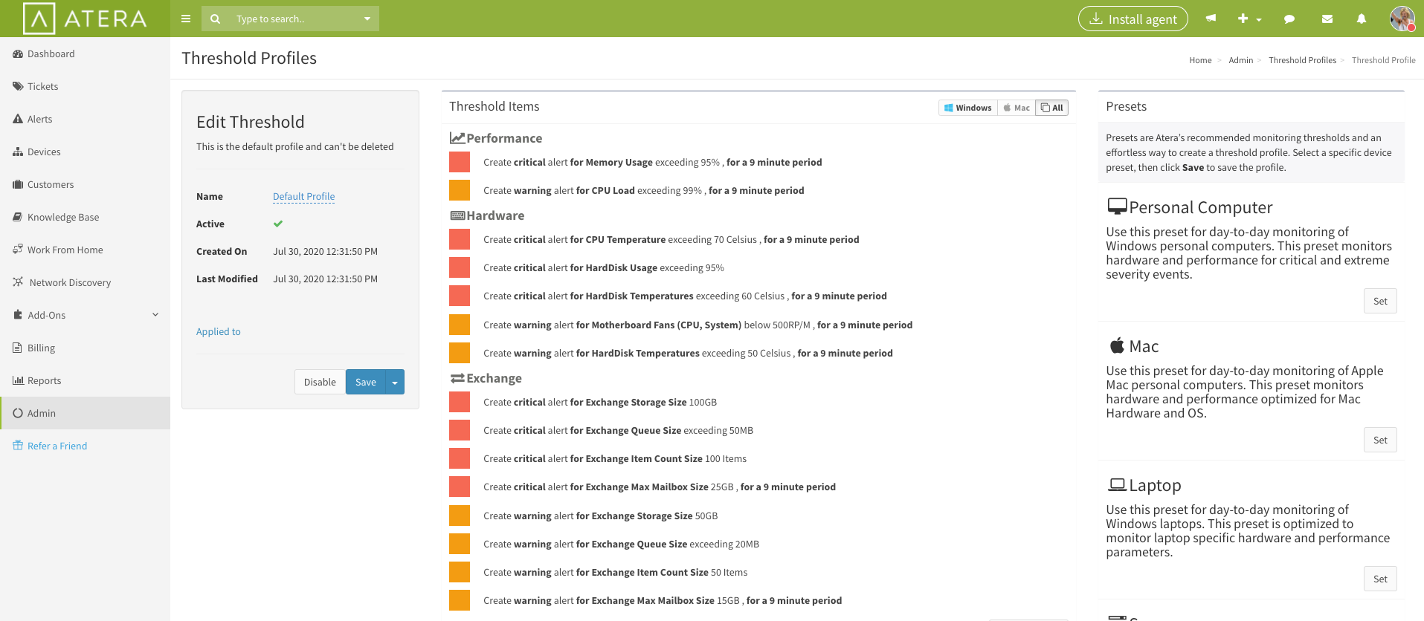Open the notifications bell
Viewport: 1424px width, 621px height.
[x=1362, y=19]
